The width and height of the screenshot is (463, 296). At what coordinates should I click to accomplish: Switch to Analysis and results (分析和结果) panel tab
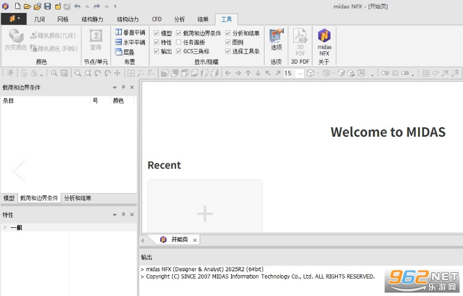tap(78, 198)
